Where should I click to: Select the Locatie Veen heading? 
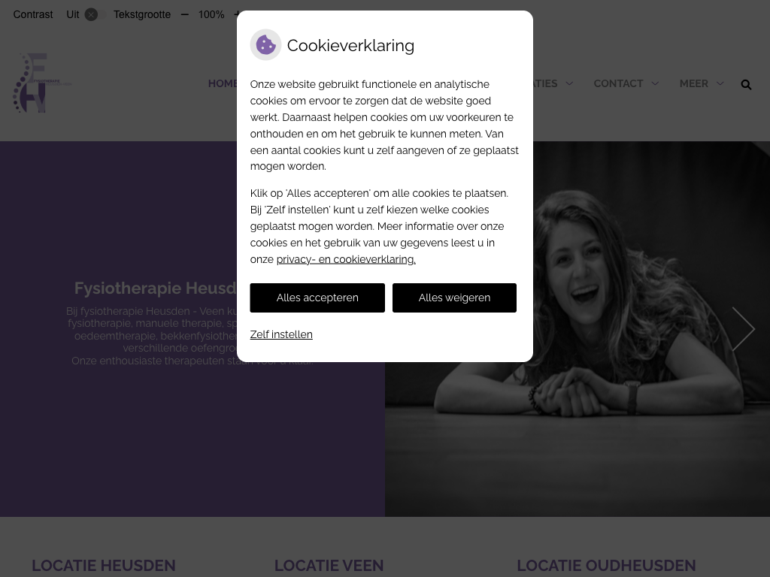click(329, 566)
